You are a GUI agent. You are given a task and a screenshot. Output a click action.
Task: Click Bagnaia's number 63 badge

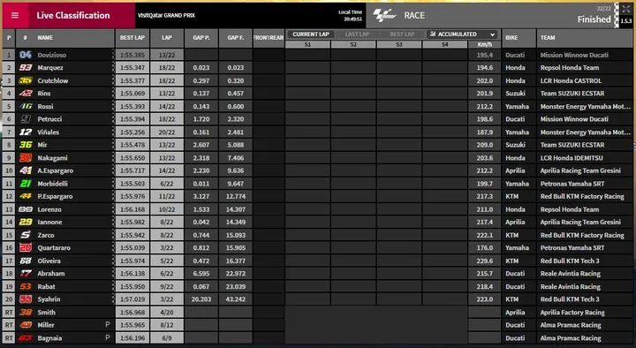click(x=25, y=338)
